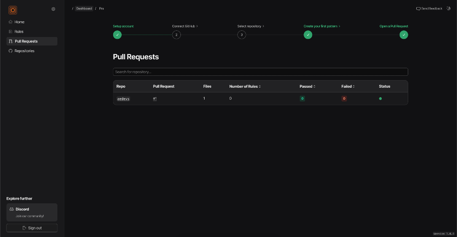Click the step 3 circle

pos(242,35)
